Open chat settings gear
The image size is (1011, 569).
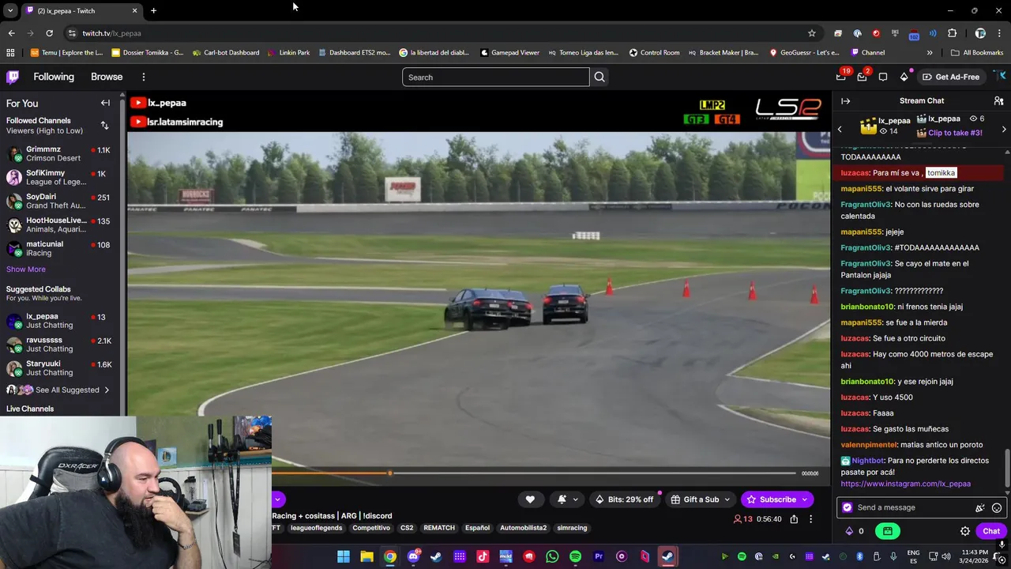pyautogui.click(x=964, y=531)
